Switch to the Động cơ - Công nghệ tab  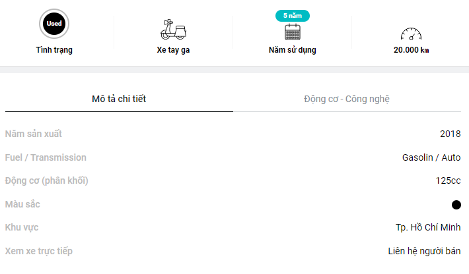click(x=347, y=99)
